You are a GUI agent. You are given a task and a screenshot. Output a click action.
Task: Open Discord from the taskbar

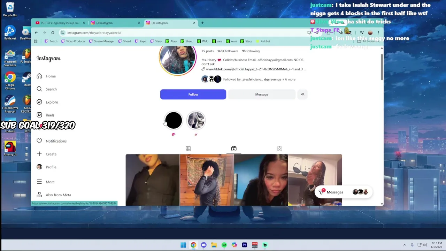tap(203, 245)
